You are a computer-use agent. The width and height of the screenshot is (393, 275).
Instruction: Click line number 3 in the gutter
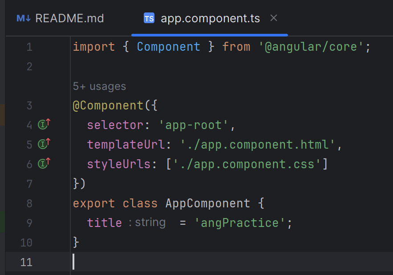pos(29,105)
